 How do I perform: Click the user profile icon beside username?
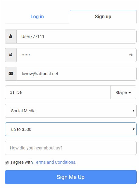(x=11, y=37)
